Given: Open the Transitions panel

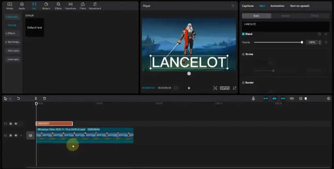Looking at the screenshot, I should tap(70, 6).
